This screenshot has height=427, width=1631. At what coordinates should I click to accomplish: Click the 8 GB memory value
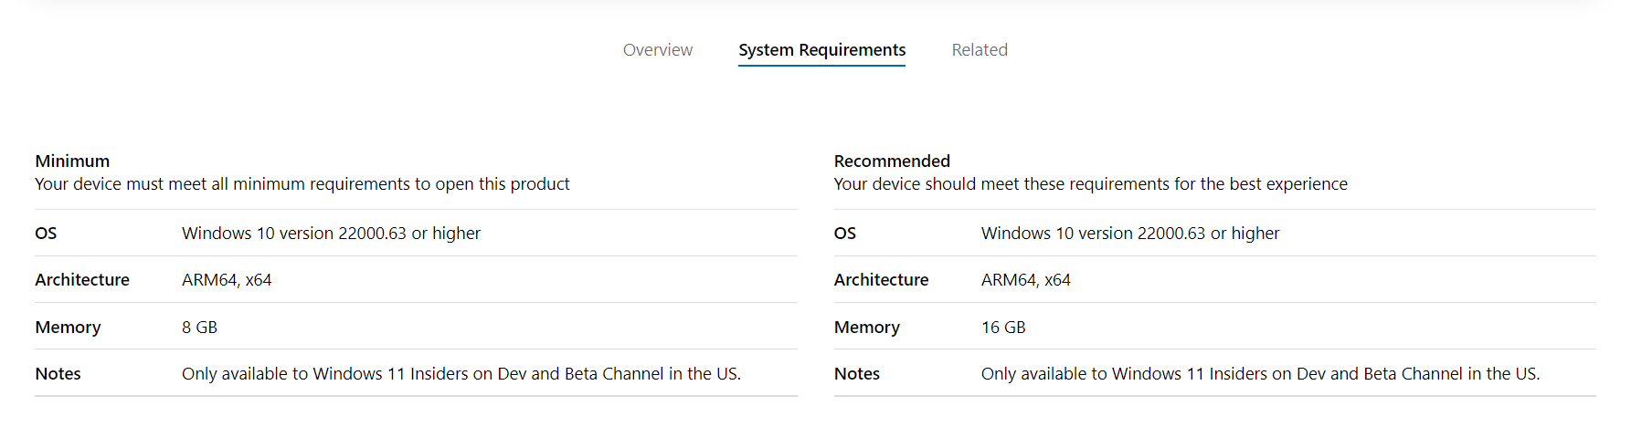pos(199,327)
